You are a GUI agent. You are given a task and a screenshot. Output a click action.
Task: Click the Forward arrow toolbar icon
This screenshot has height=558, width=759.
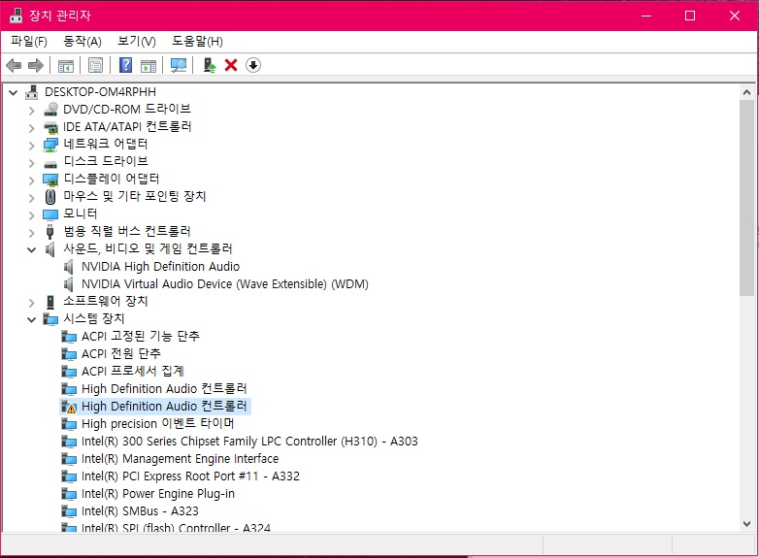tap(36, 65)
